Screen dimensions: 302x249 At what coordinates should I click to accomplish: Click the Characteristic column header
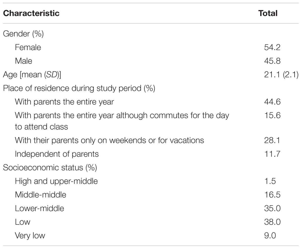pyautogui.click(x=31, y=13)
